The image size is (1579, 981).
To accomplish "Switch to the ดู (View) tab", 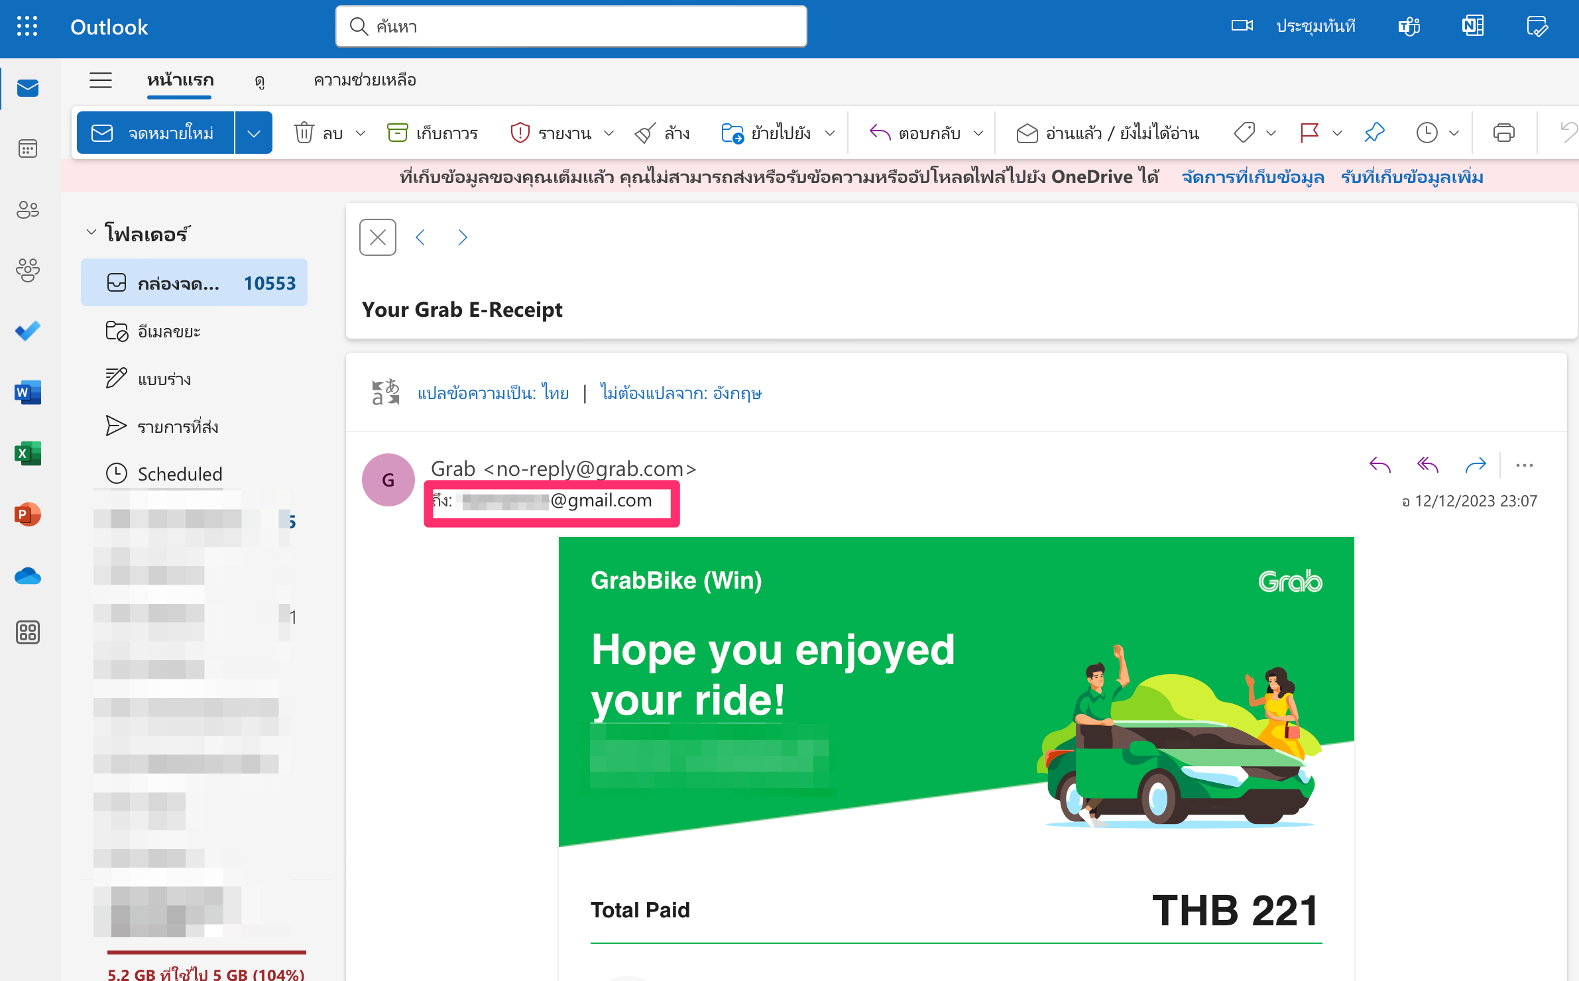I will coord(259,80).
